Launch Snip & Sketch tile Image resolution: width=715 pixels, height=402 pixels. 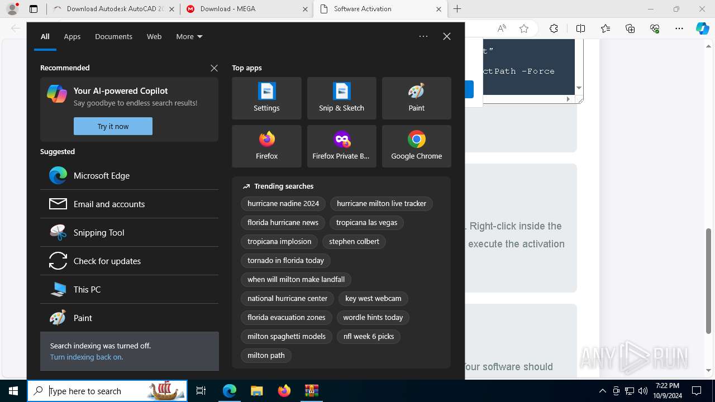(341, 98)
